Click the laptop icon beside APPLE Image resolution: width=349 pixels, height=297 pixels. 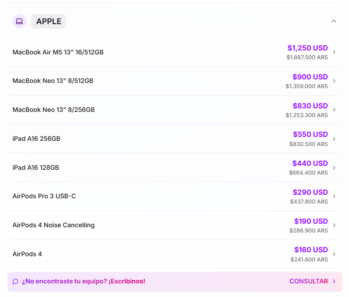20,21
